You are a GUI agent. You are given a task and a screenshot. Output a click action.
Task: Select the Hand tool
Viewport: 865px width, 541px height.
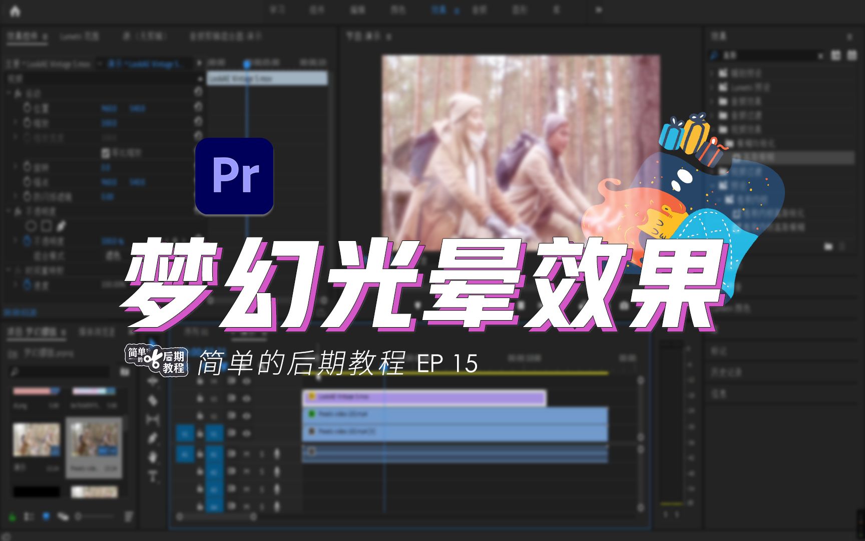(153, 457)
